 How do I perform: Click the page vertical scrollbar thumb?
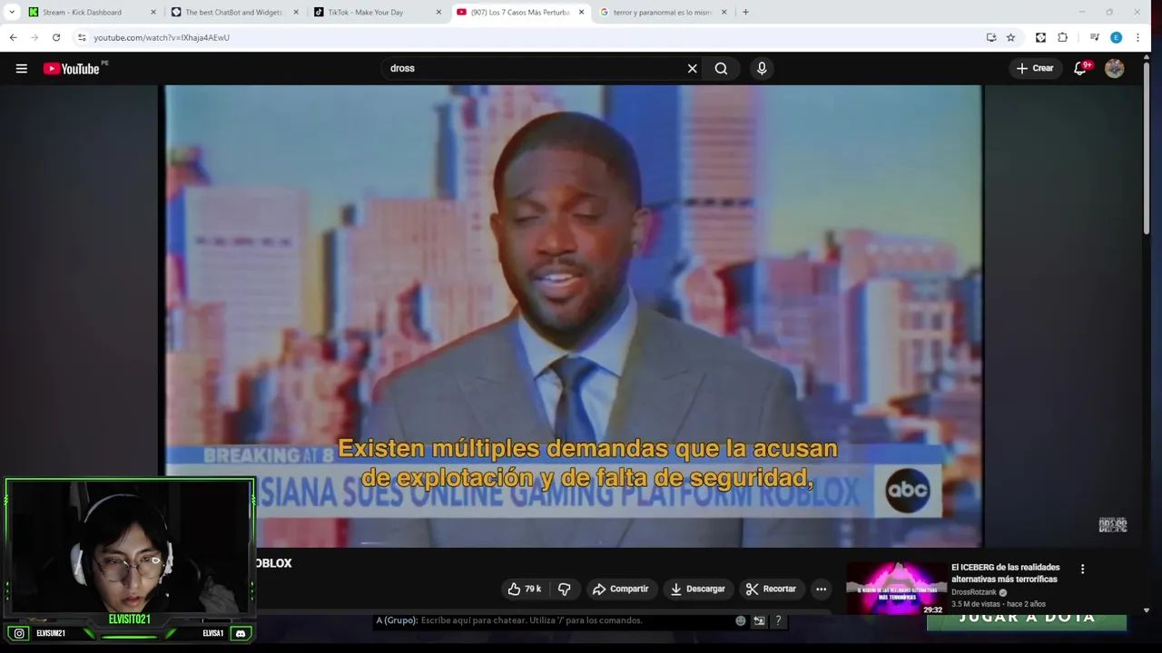coord(1147,146)
